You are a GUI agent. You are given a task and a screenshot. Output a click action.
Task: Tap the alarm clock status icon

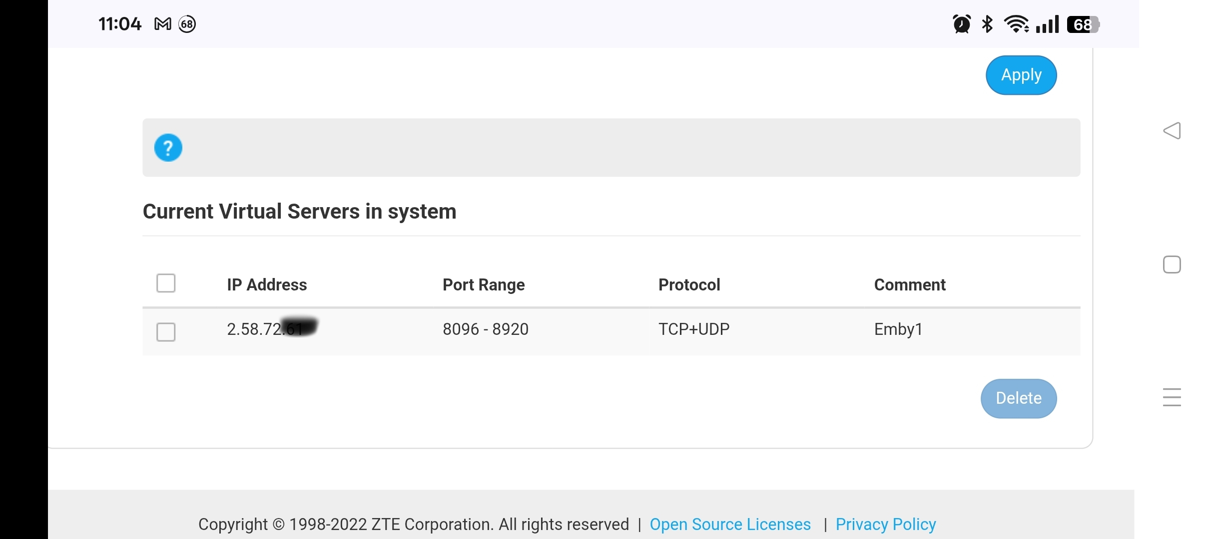click(961, 24)
